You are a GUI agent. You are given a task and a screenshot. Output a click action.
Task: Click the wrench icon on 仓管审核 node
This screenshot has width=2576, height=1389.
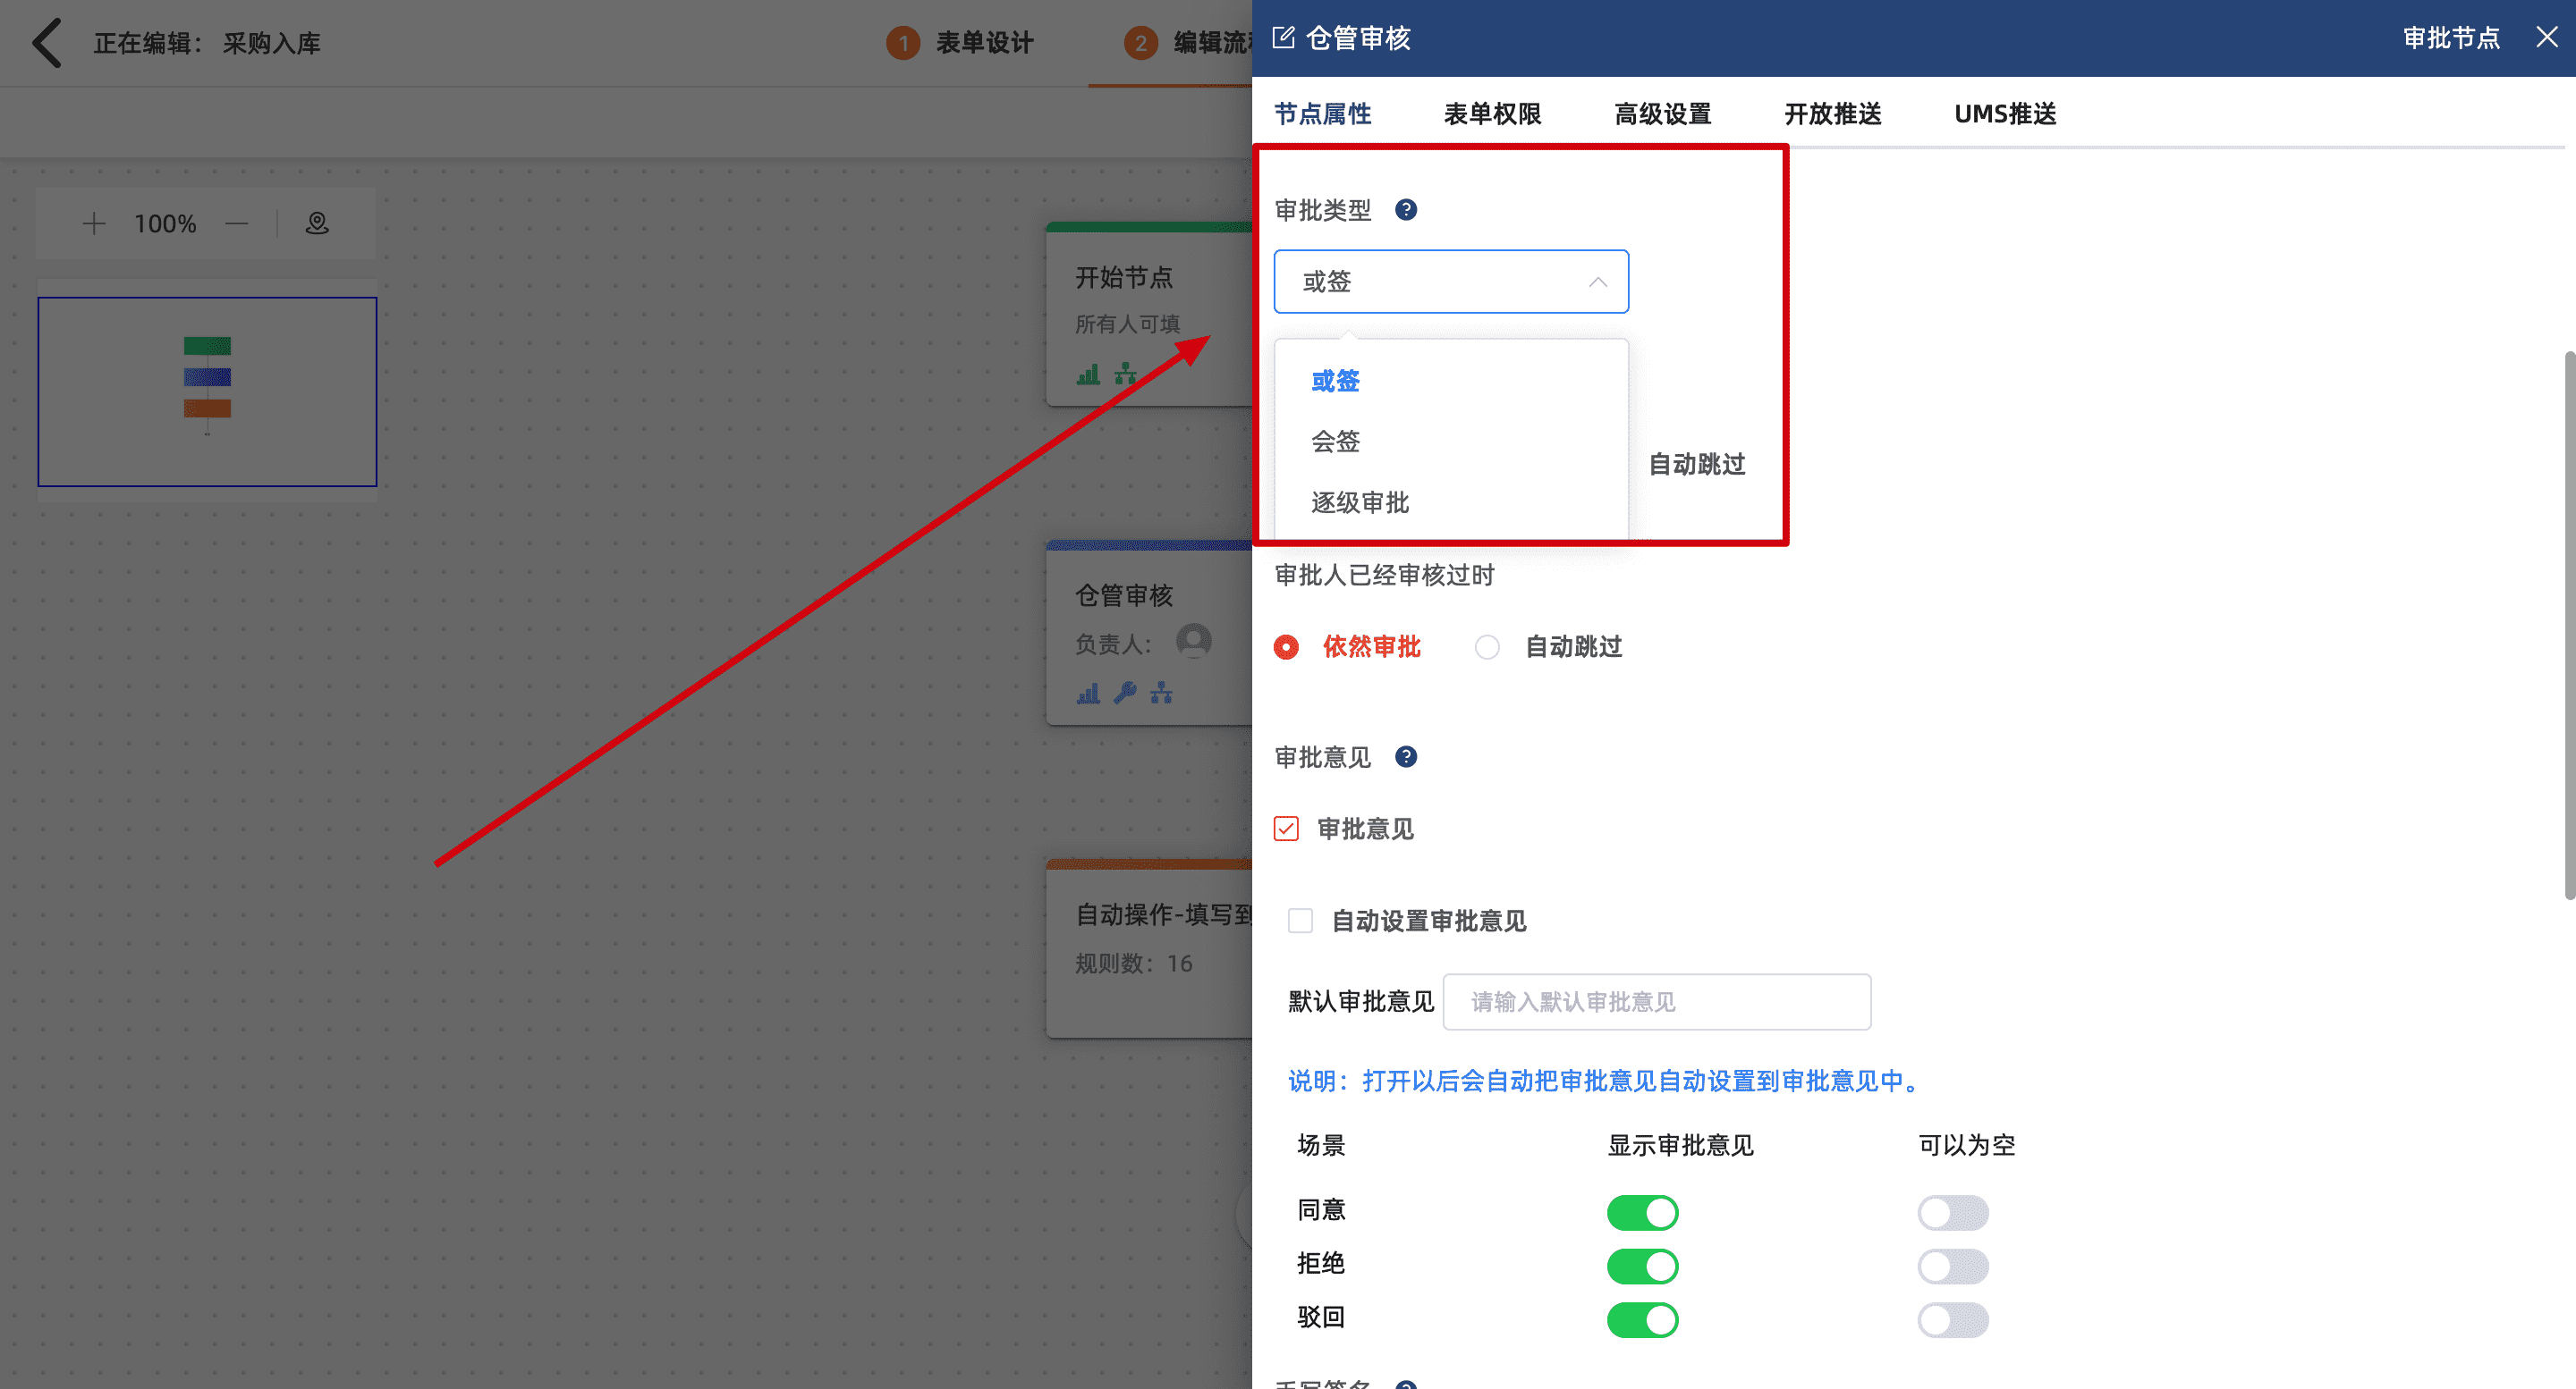[x=1125, y=692]
